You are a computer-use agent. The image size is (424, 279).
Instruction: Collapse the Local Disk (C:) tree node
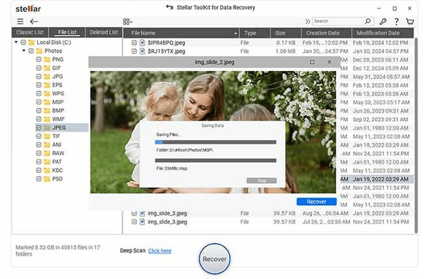[x=16, y=42]
